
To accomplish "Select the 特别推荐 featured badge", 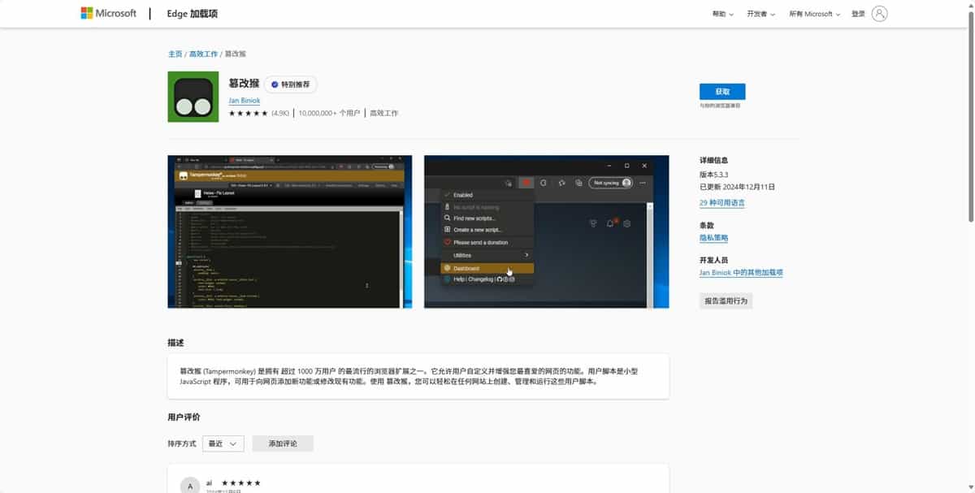I will 291,84.
